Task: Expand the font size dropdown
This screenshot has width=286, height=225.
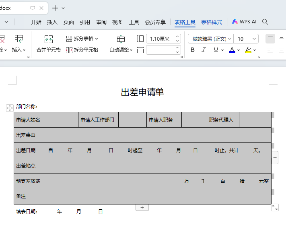Action: [254, 39]
